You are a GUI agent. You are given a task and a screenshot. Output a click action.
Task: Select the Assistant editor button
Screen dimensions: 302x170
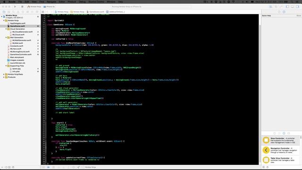coord(276,7)
